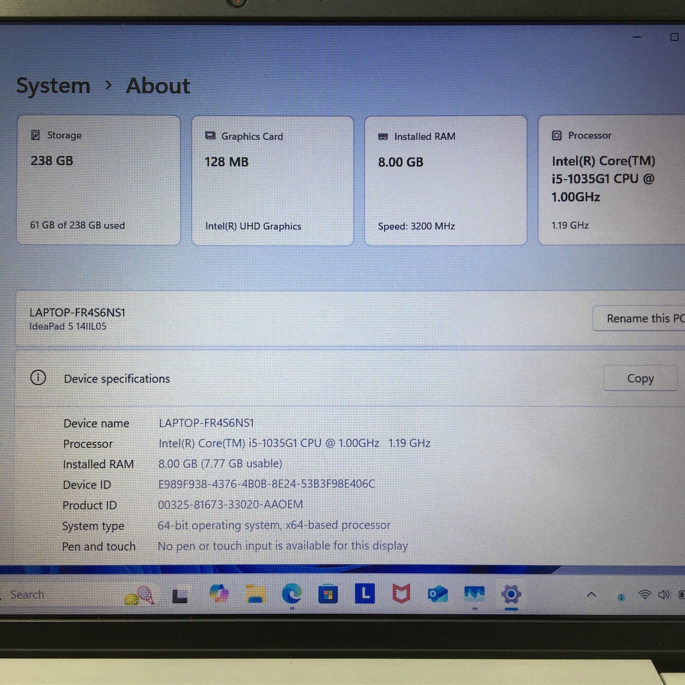Launch Microsoft Copilot from the taskbar
685x685 pixels.
(219, 594)
